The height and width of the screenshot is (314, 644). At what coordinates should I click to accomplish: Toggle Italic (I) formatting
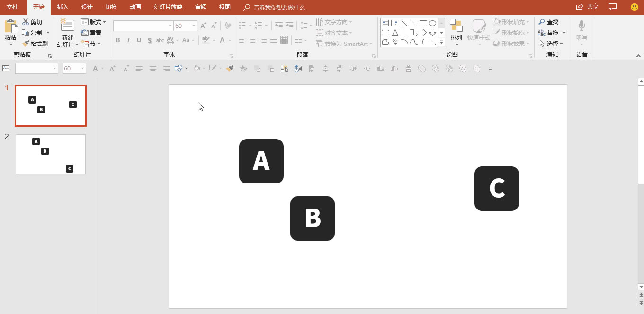[128, 40]
